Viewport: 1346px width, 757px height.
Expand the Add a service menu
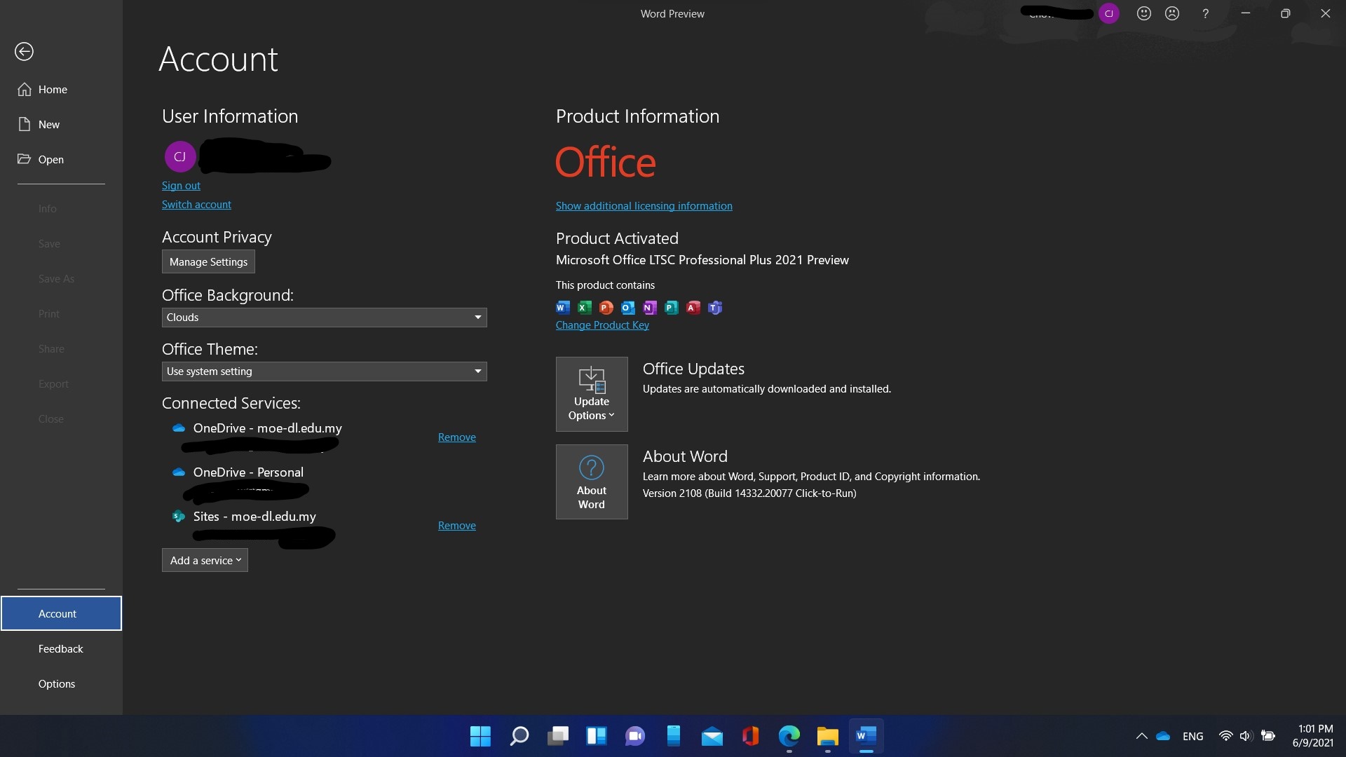tap(205, 560)
